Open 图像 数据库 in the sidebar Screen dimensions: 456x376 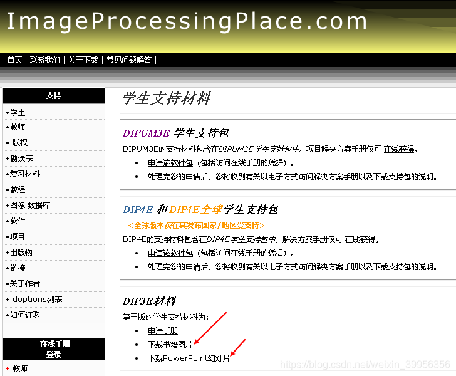tap(30, 206)
